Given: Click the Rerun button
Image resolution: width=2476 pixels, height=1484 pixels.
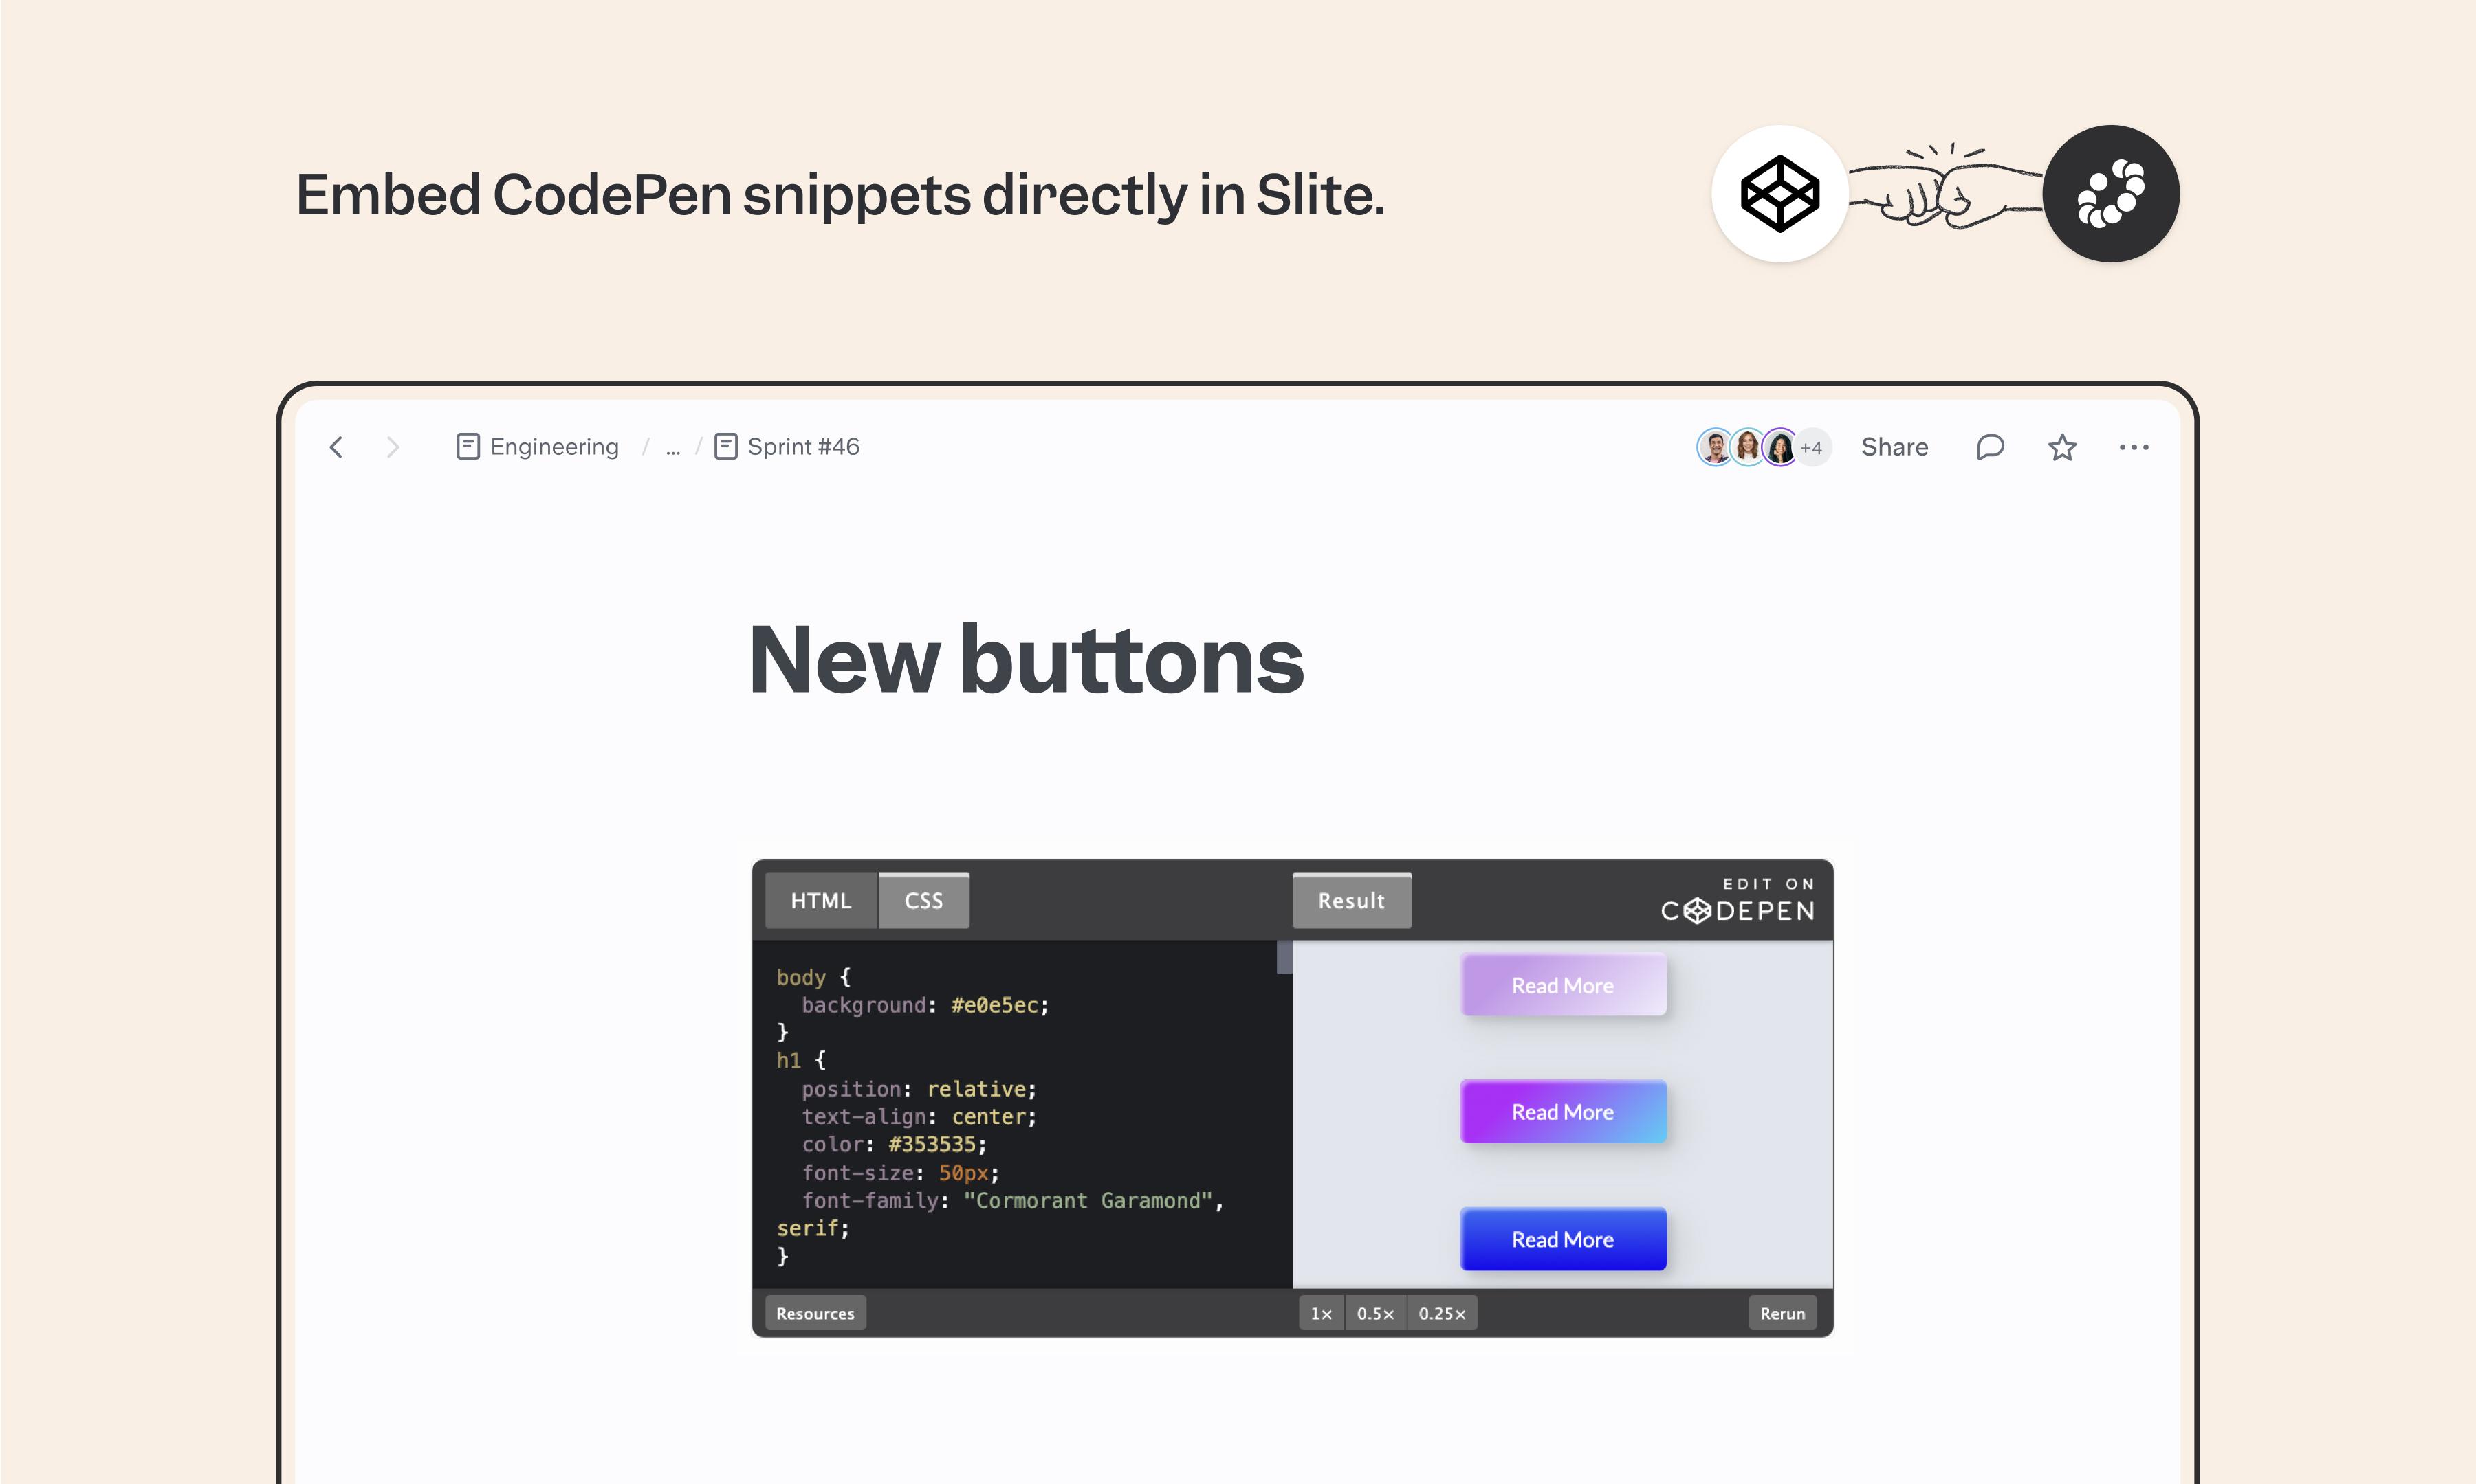Looking at the screenshot, I should click(1782, 1313).
